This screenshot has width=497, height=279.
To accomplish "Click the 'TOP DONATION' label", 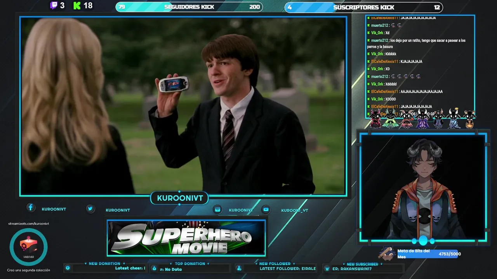I will pyautogui.click(x=190, y=264).
